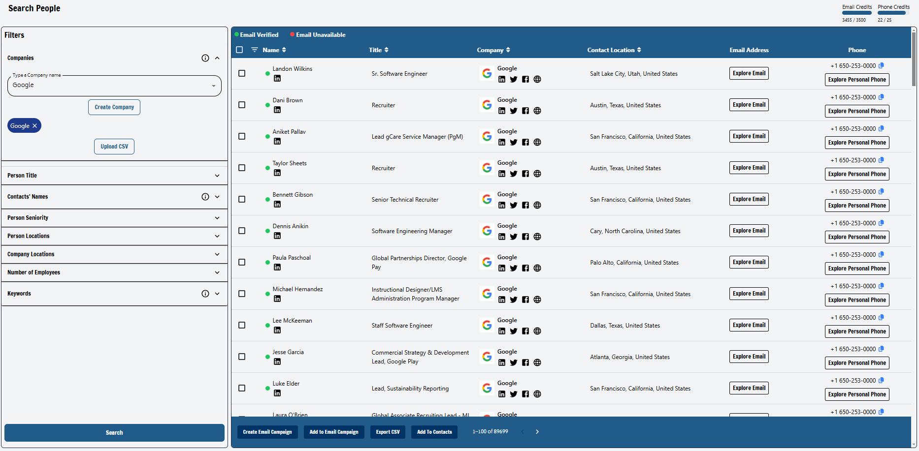The width and height of the screenshot is (919, 451).
Task: Click Explore Email for Jesse Garcia
Action: (749, 356)
